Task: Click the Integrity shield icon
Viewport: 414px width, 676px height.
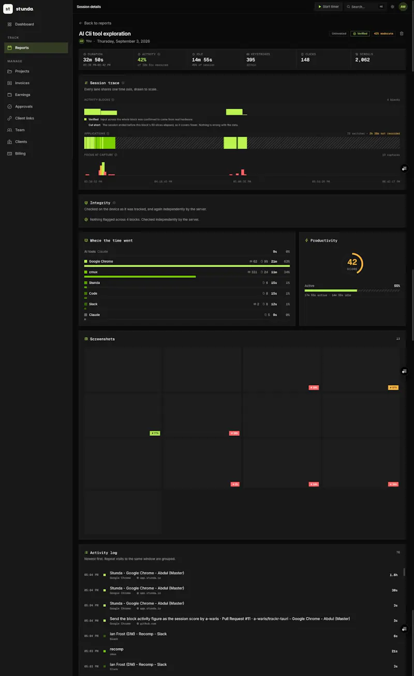Action: click(86, 203)
